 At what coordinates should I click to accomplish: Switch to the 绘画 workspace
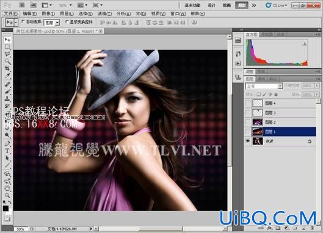point(227,5)
